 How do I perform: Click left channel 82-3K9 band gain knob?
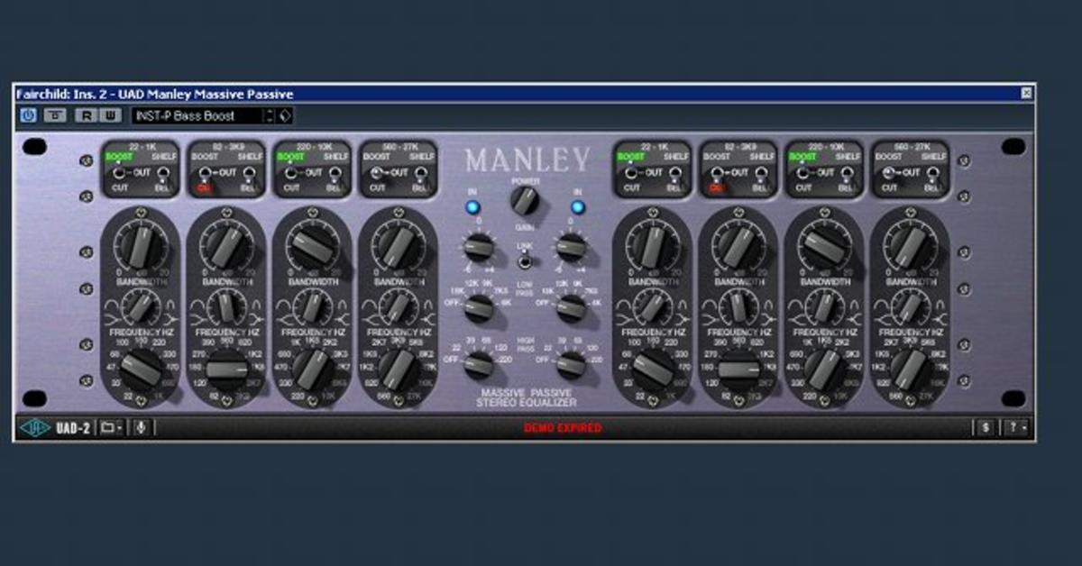tap(227, 245)
